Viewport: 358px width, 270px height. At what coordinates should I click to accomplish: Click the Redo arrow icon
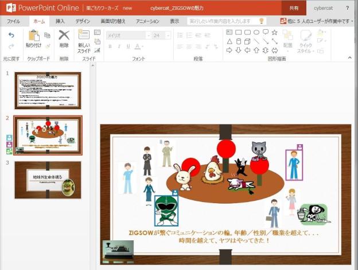tap(11, 46)
